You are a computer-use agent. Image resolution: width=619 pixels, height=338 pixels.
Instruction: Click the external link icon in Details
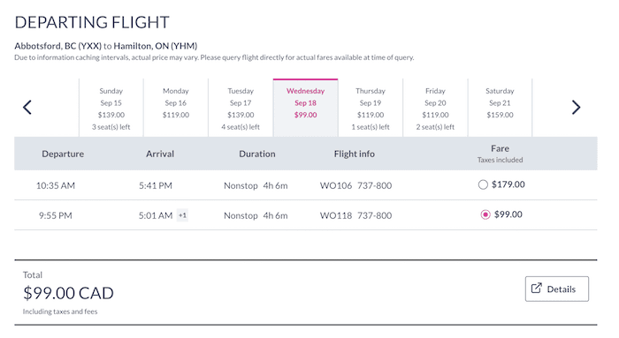pos(536,289)
